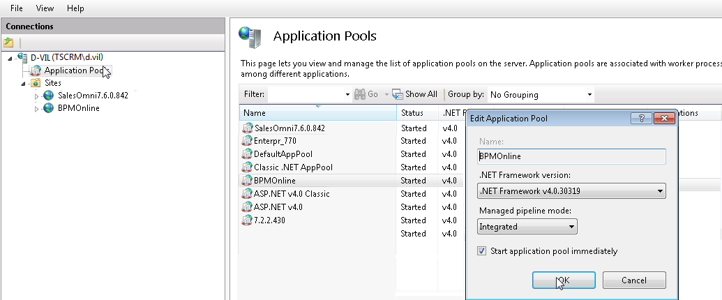Open the Filter combo box dropdown arrow
The height and width of the screenshot is (300, 722).
click(347, 95)
